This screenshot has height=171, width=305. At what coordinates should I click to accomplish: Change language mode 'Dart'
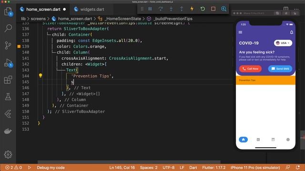click(193, 168)
